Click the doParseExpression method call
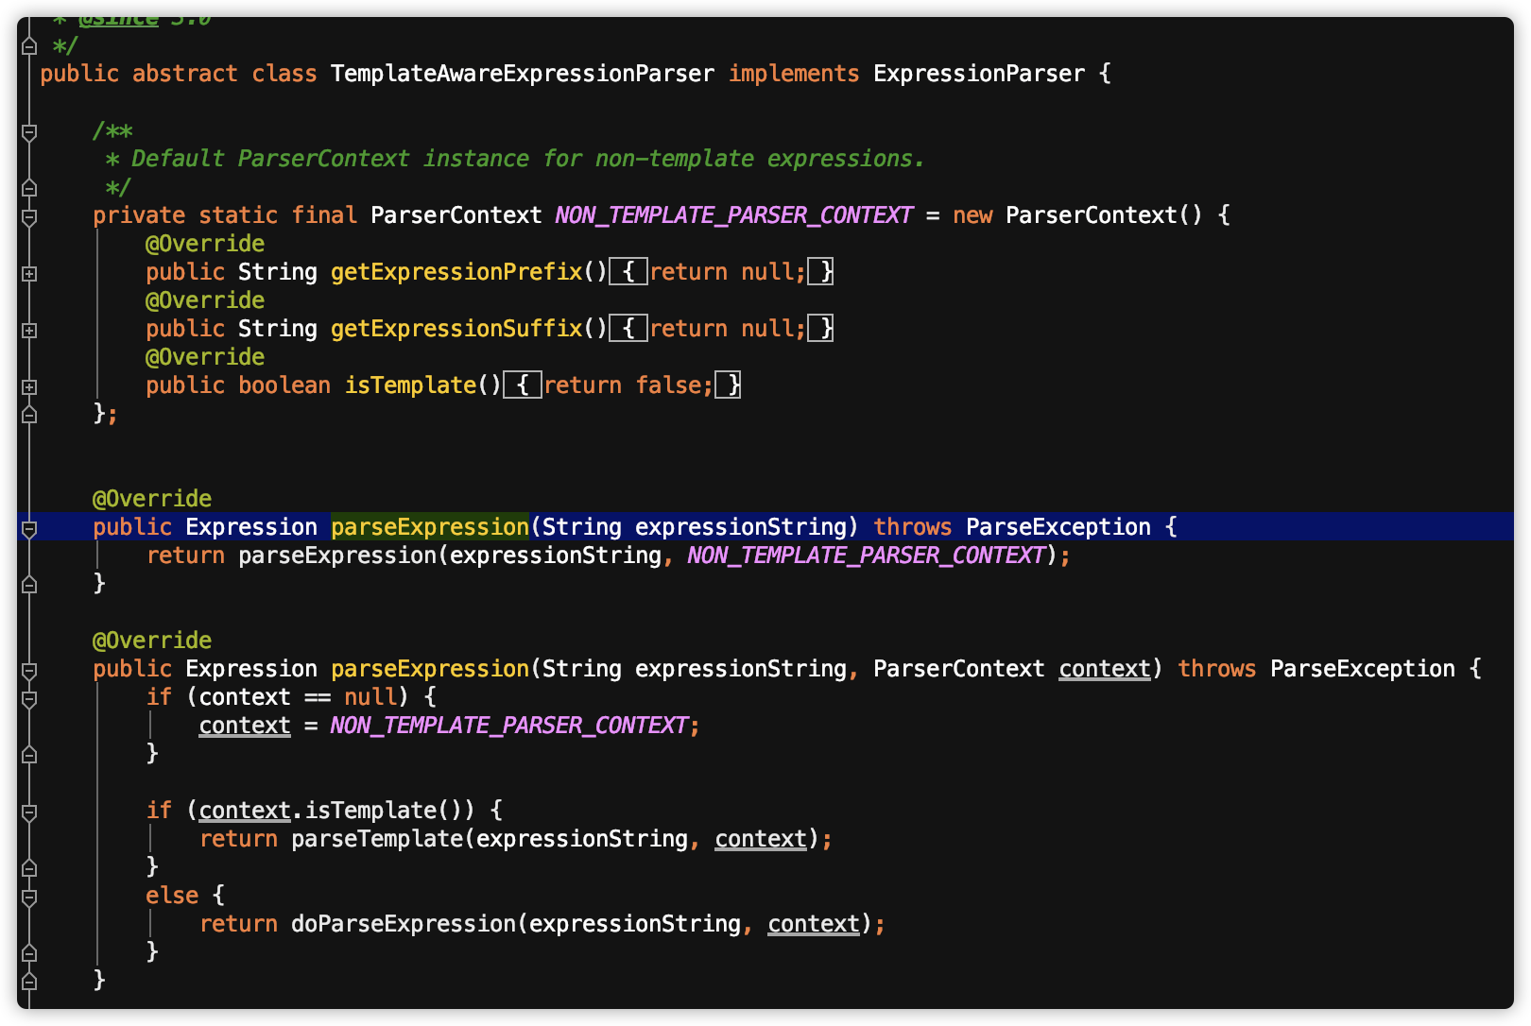This screenshot has height=1026, width=1531. pyautogui.click(x=404, y=924)
